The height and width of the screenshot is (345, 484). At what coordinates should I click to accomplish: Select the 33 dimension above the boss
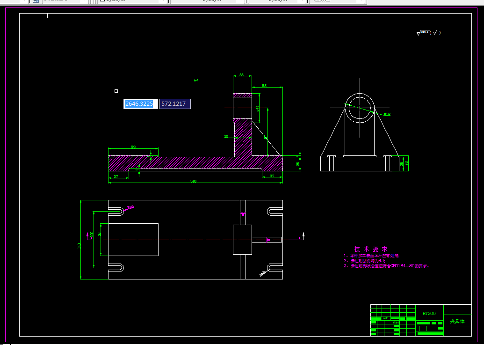click(x=241, y=75)
